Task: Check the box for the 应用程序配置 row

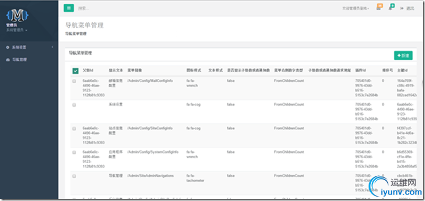Action: pyautogui.click(x=74, y=152)
